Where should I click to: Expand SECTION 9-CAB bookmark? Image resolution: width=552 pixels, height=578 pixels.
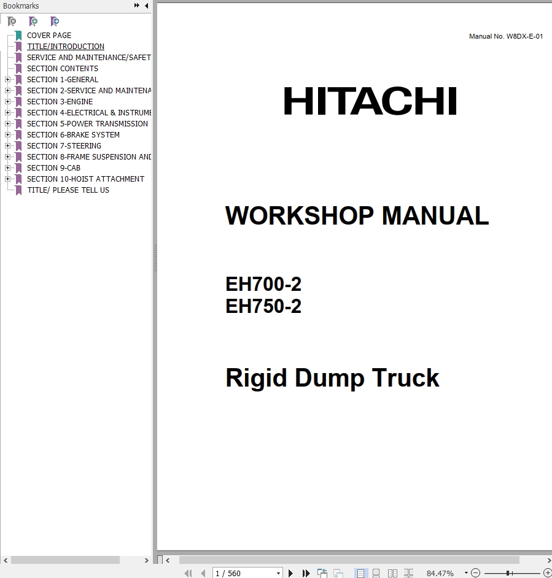(7, 168)
